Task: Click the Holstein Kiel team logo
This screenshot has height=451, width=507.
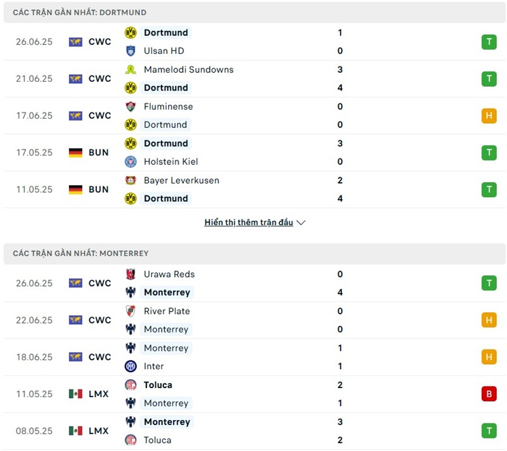Action: (x=131, y=162)
